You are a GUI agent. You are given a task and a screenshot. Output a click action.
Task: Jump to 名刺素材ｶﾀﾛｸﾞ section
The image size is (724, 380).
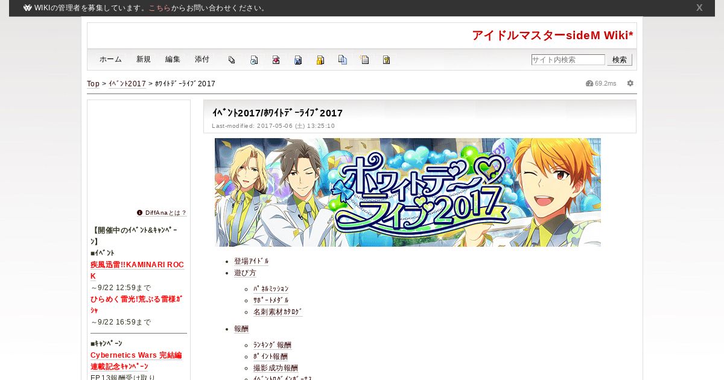278,312
